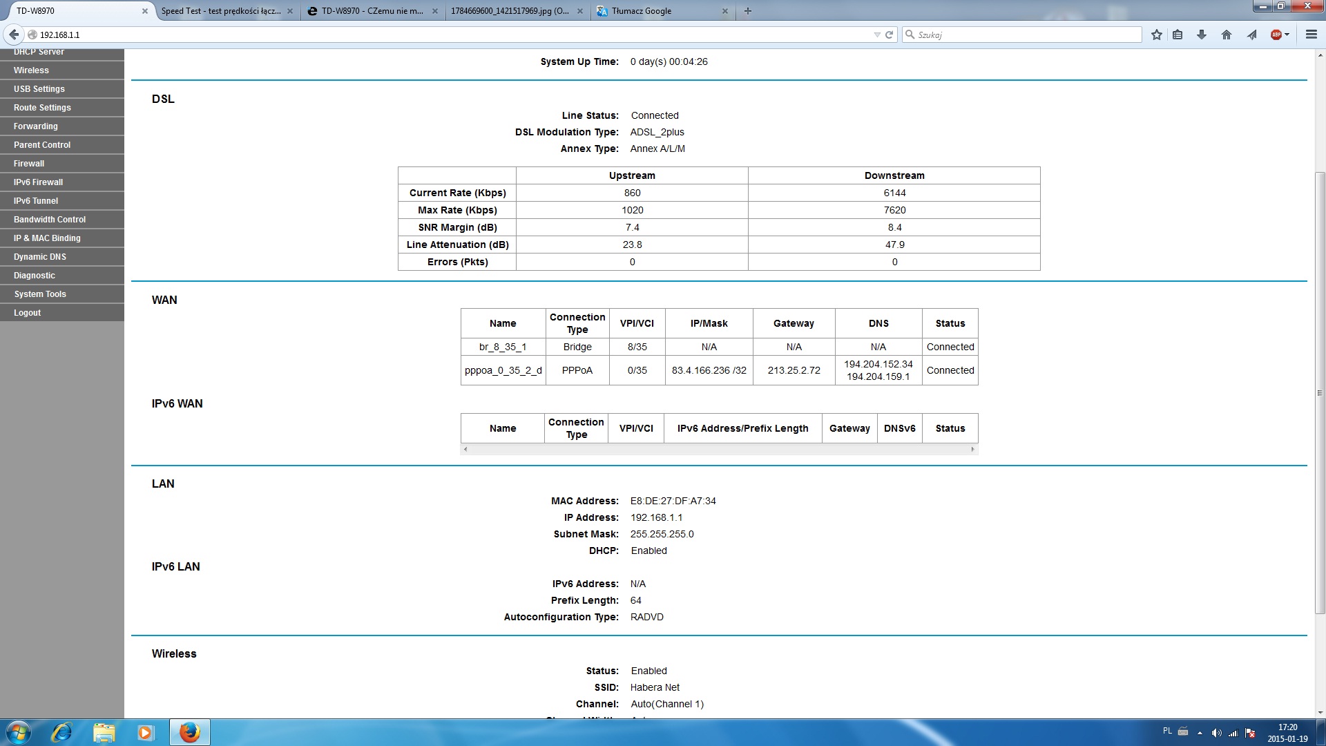Click the page vertical scrollbar
This screenshot has width=1326, height=746.
coord(1320,392)
